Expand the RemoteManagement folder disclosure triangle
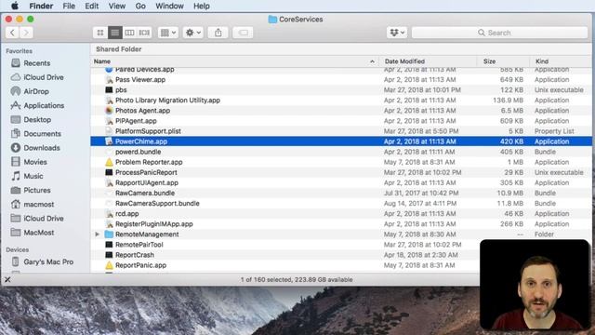 [97, 234]
